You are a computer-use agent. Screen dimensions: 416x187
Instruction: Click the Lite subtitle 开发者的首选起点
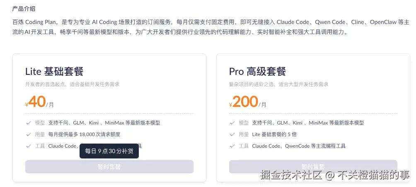(72, 84)
